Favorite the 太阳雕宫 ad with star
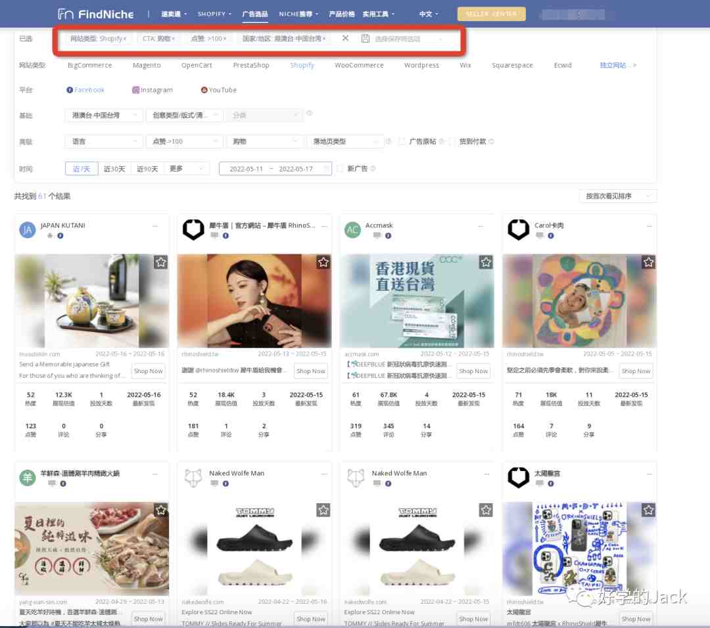This screenshot has height=628, width=710. pyautogui.click(x=648, y=510)
